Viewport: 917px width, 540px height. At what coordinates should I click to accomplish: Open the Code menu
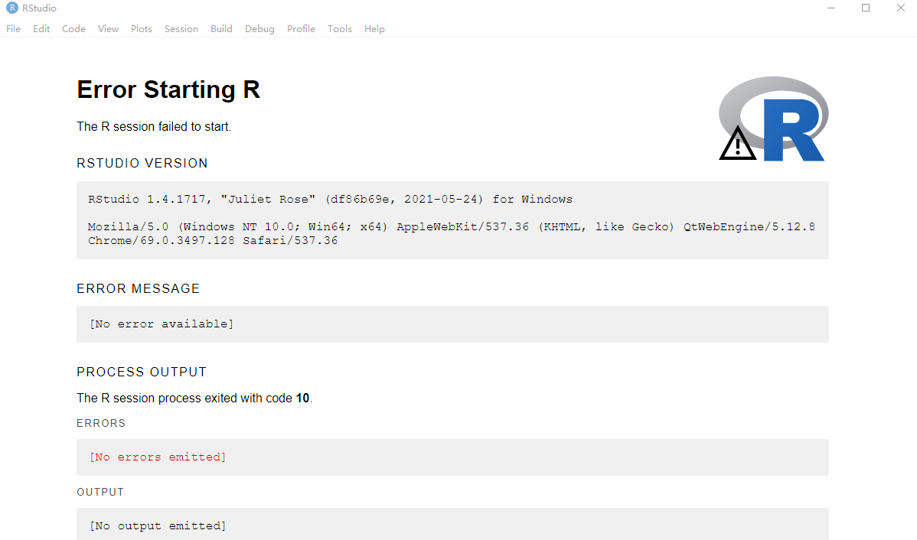73,28
